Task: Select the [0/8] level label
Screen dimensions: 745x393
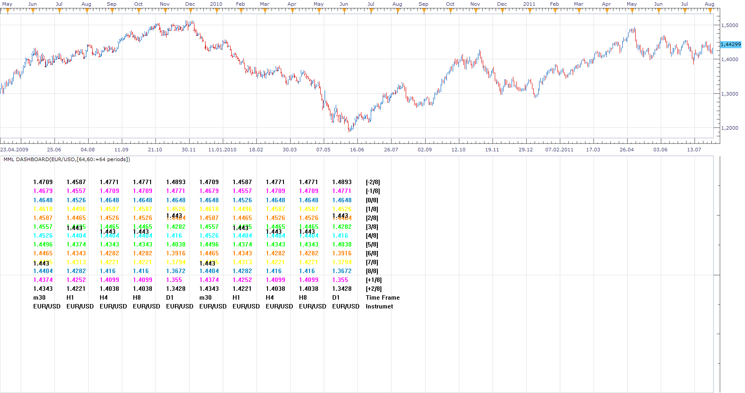Action: [x=372, y=200]
